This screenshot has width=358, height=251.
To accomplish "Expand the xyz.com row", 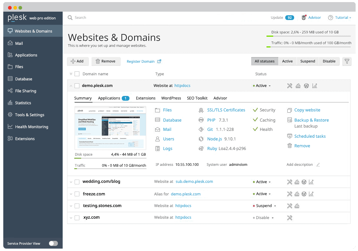I will pos(71,218).
